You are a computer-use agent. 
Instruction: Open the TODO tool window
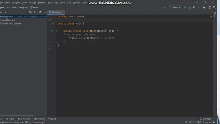click(x=10, y=119)
